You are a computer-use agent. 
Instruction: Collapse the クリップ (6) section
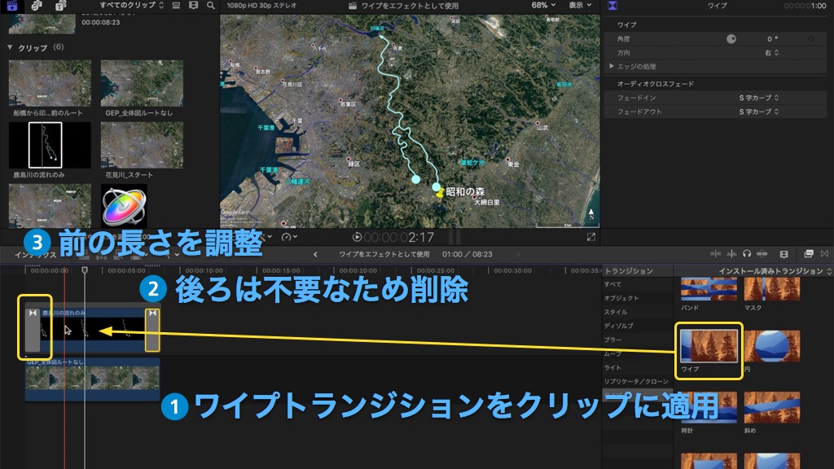(x=10, y=47)
